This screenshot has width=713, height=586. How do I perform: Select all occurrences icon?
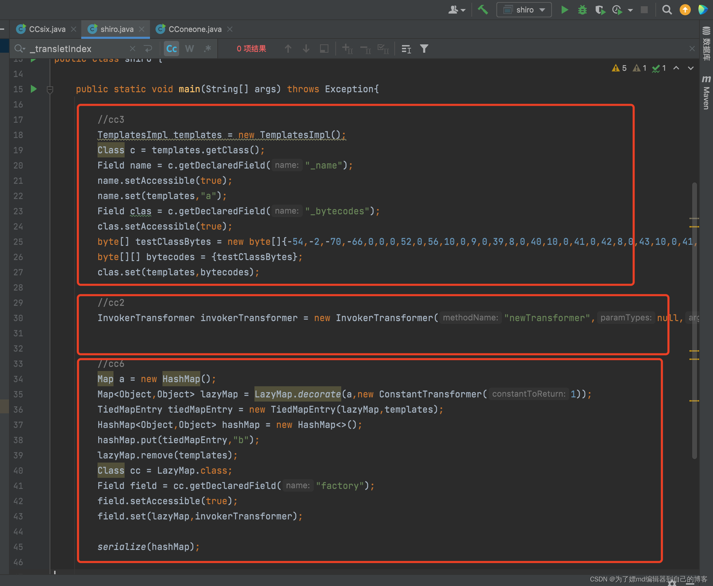tap(383, 49)
